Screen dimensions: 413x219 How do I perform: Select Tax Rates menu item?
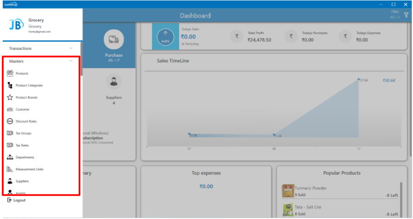coord(22,145)
